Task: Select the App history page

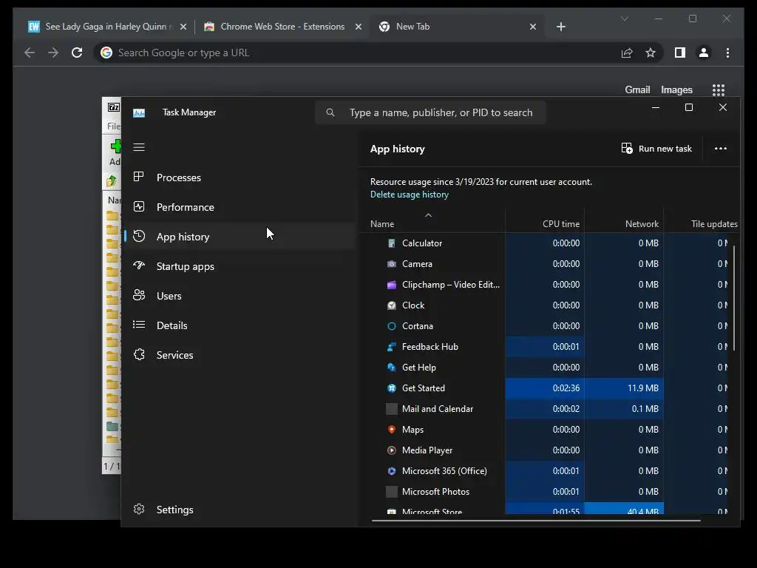Action: point(240,236)
